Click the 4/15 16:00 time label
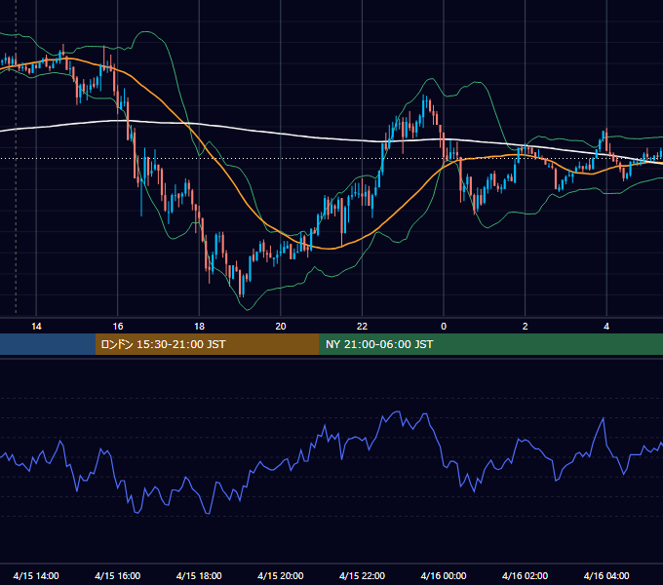 tap(118, 575)
